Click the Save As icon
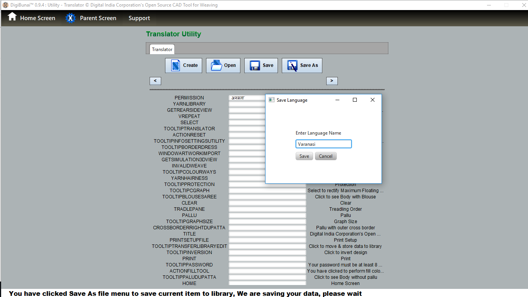Screen dimensions: 528x297 292,65
